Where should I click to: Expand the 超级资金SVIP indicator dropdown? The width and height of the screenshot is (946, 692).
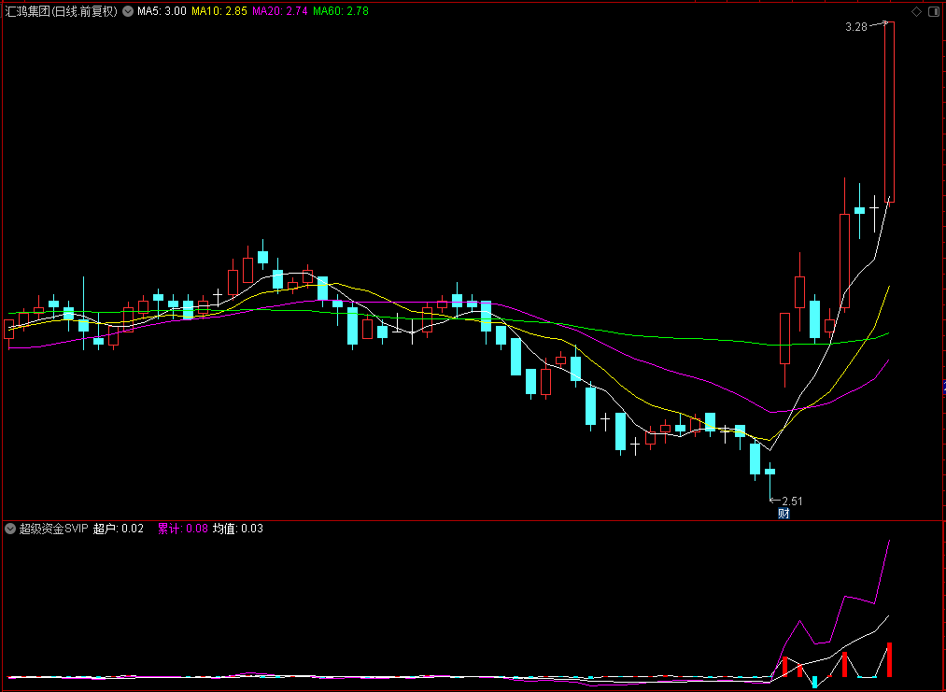click(10, 529)
